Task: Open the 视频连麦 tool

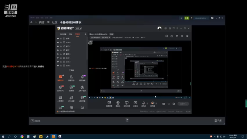Action: 82,78
